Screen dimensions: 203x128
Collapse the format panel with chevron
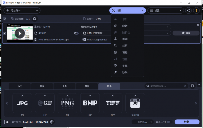point(199,85)
